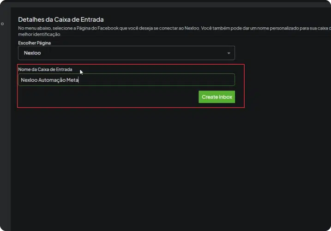331x231 pixels.
Task: Click the small circle step indicator in sidebar
Action: point(2,24)
